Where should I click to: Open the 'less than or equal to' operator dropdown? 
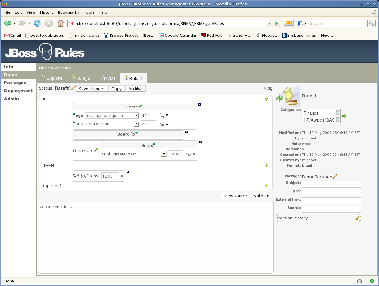(x=112, y=115)
